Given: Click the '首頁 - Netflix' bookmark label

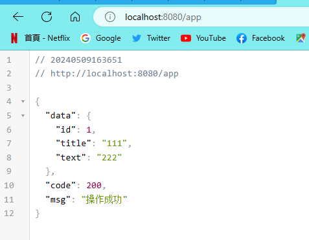Looking at the screenshot, I should pos(47,38).
